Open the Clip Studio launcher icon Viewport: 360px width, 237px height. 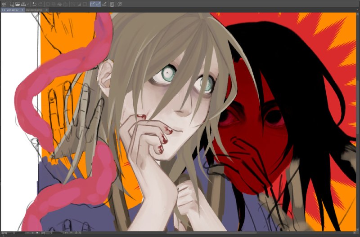click(x=4, y=4)
